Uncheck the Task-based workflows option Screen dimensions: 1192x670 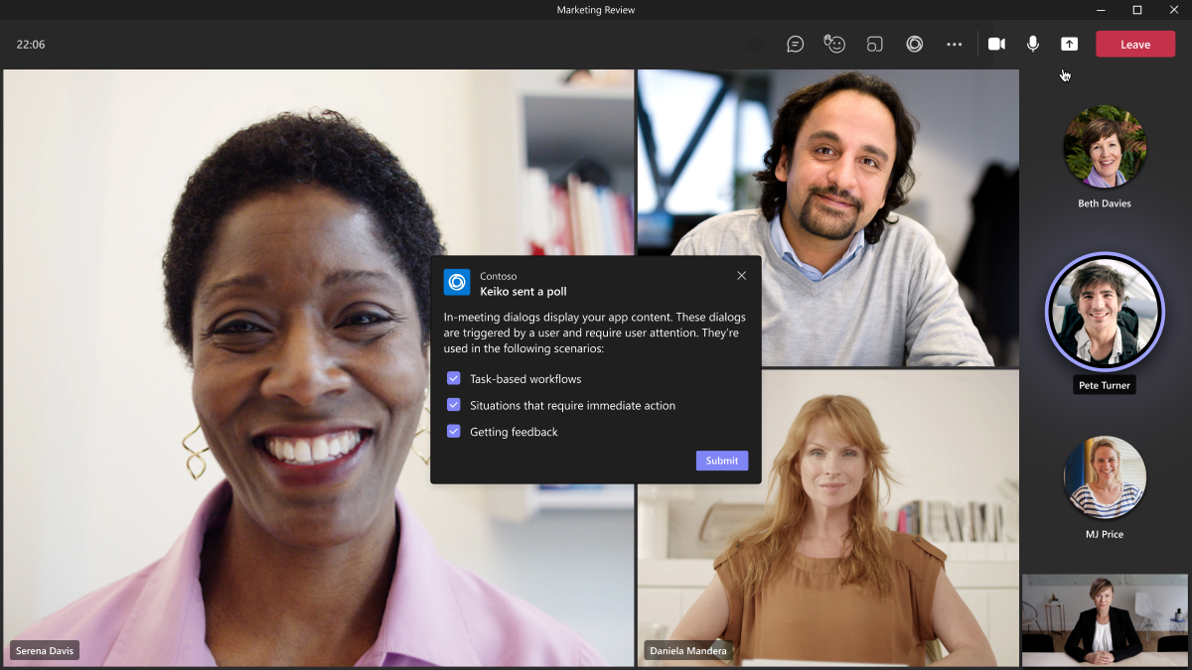point(454,378)
